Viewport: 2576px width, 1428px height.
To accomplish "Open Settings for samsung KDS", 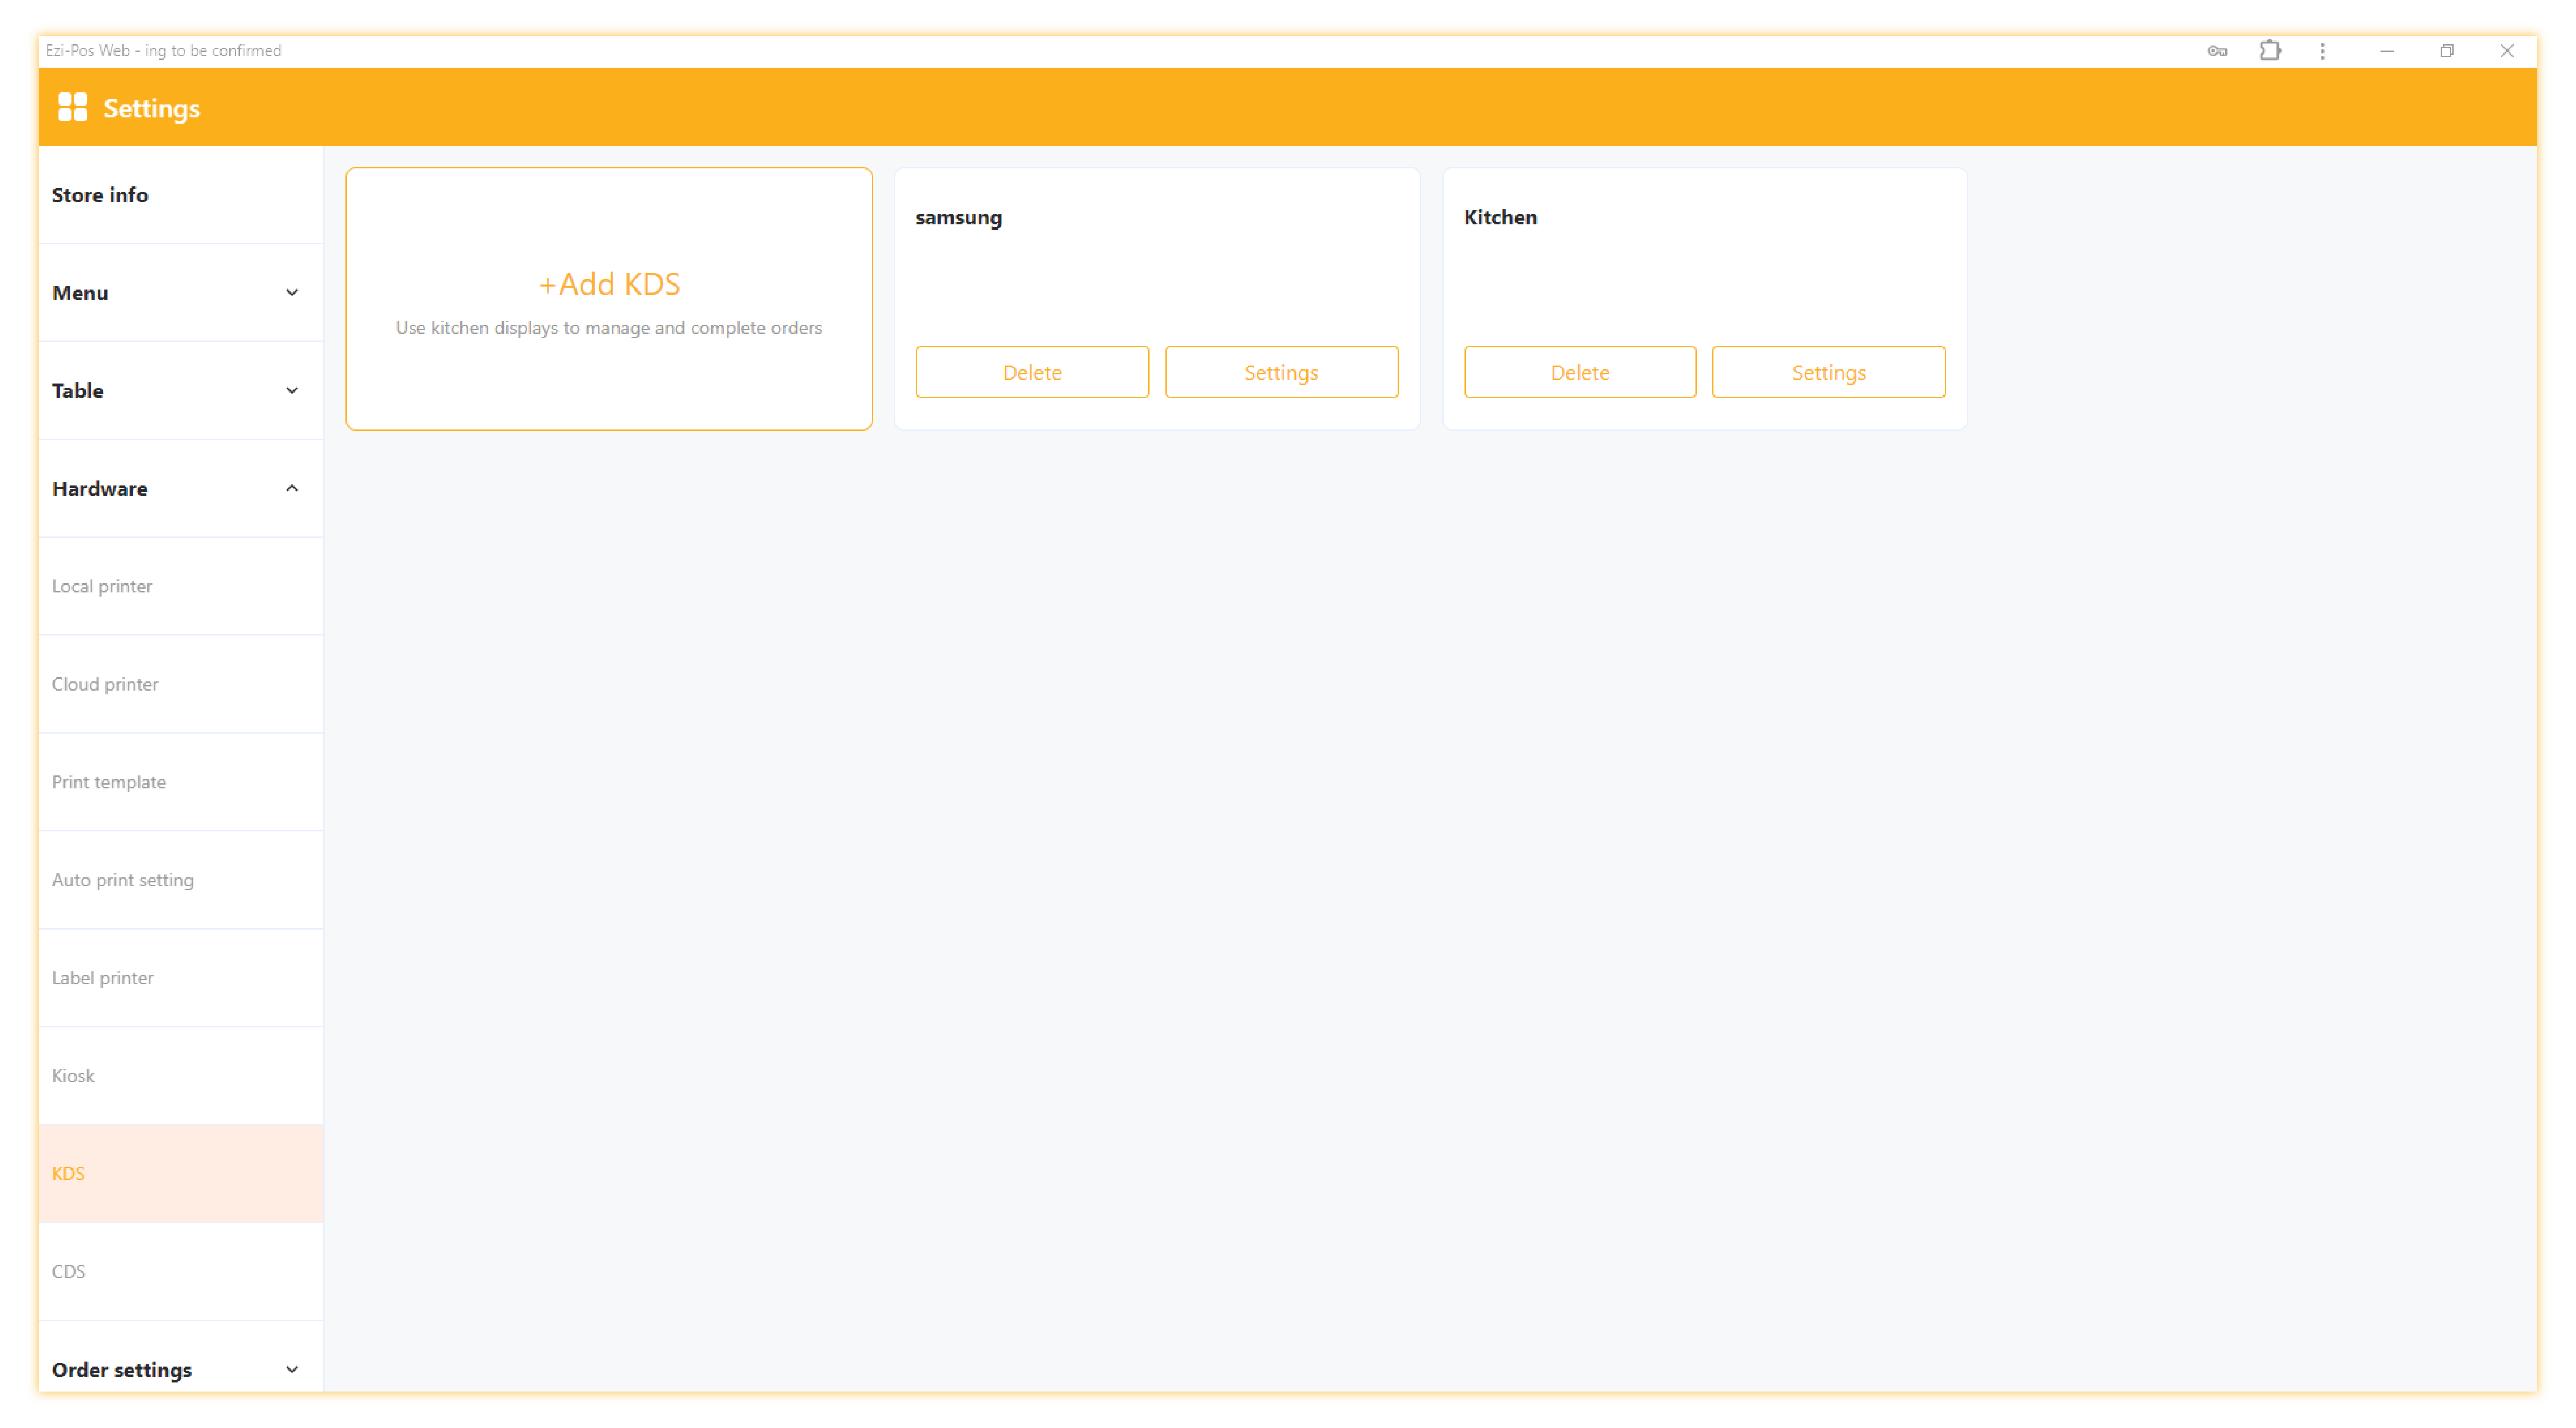I will (1281, 372).
